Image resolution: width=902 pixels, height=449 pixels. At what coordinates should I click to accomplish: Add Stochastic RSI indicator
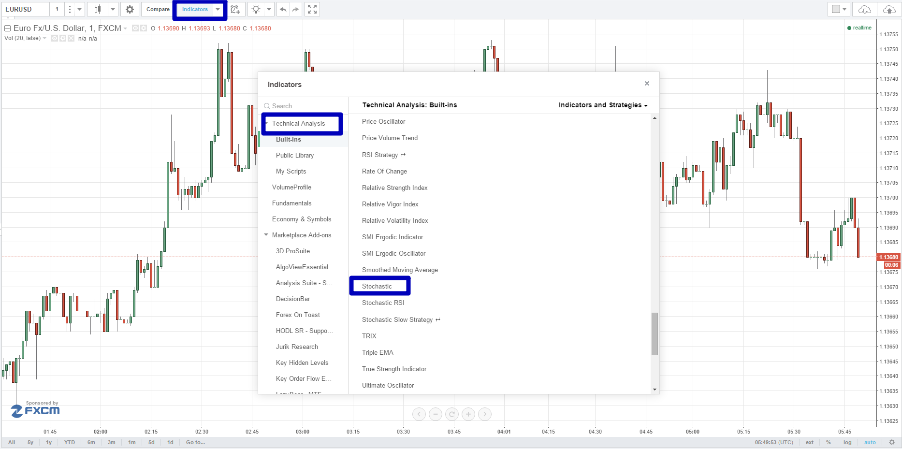pyautogui.click(x=383, y=303)
